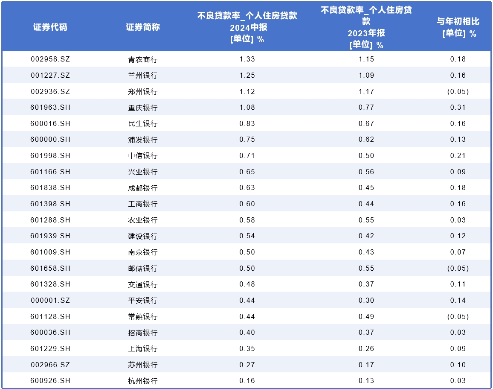The image size is (493, 389).
Task: Click the 上海银行 name cell
Action: click(143, 349)
